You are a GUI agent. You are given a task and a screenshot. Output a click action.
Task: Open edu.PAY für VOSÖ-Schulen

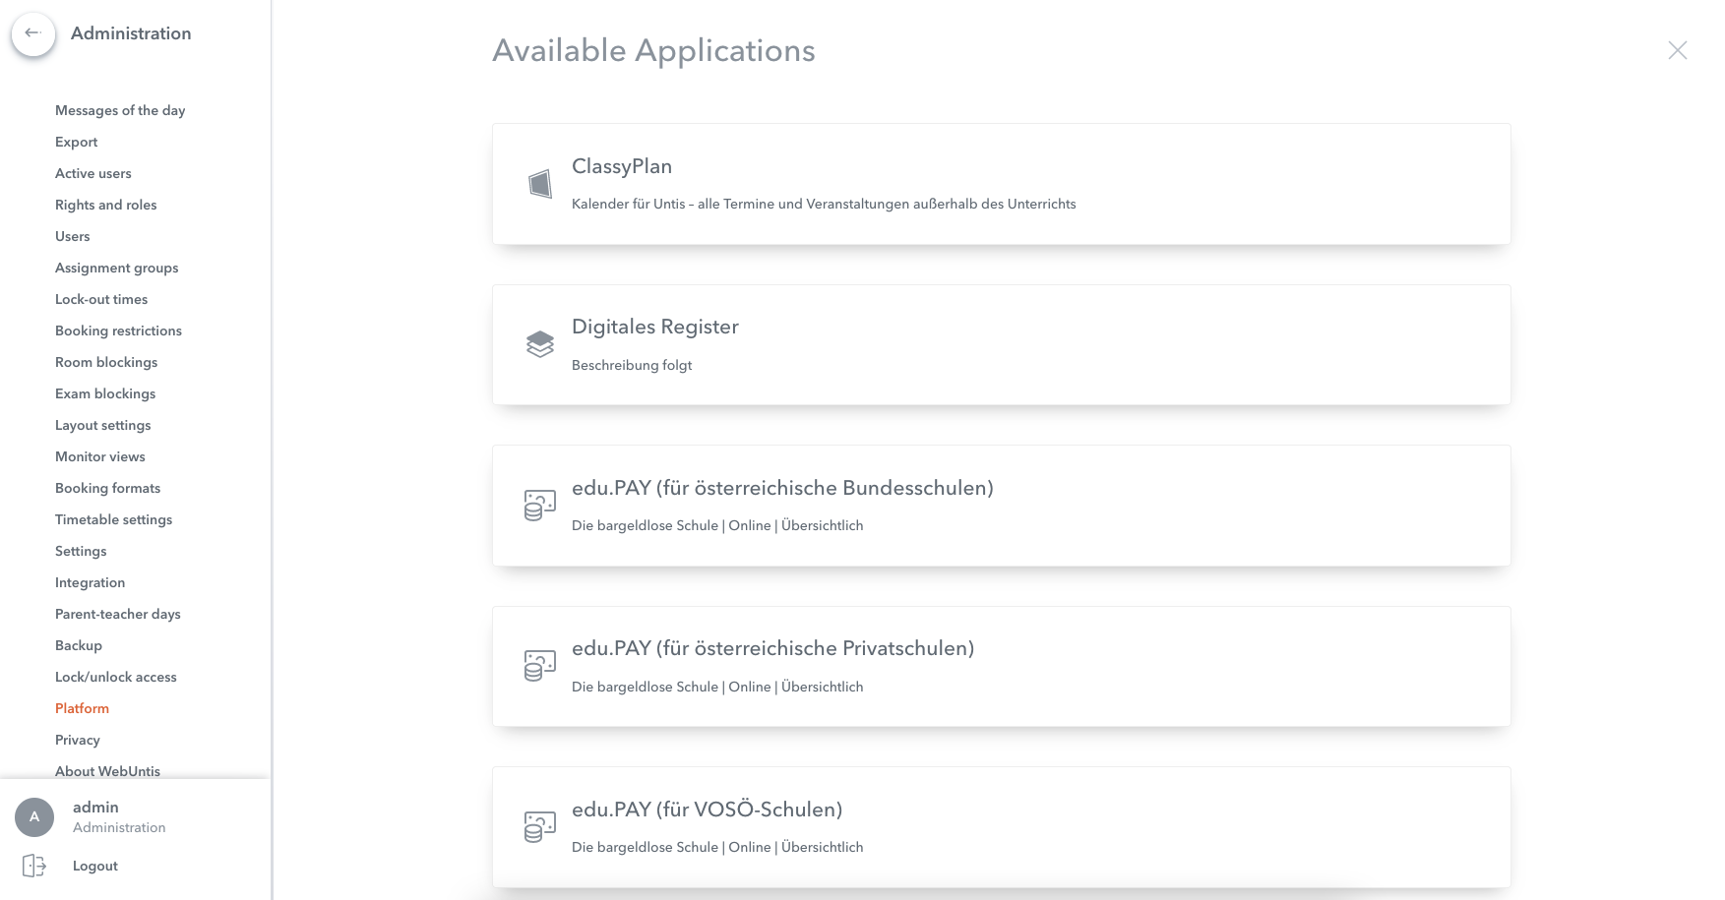pyautogui.click(x=708, y=810)
